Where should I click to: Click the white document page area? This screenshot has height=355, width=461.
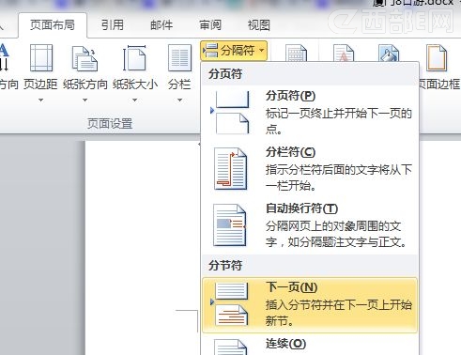(x=143, y=247)
